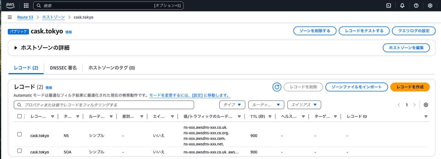Click レコードをテストする button
The image size is (441, 159).
pyautogui.click(x=364, y=31)
